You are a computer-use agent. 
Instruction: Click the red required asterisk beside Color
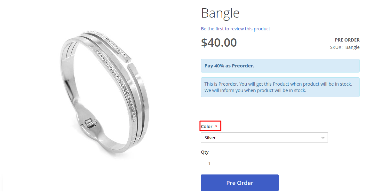point(216,126)
